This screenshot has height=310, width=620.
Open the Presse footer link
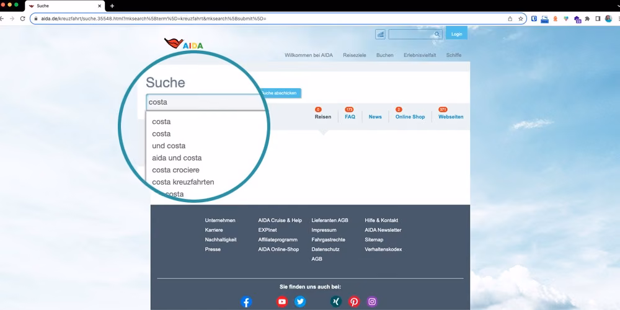[x=213, y=249]
